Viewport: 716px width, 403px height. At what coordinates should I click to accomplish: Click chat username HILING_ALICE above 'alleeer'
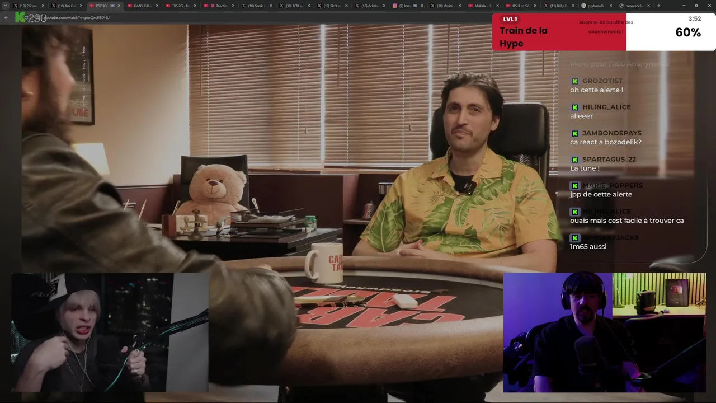click(606, 107)
